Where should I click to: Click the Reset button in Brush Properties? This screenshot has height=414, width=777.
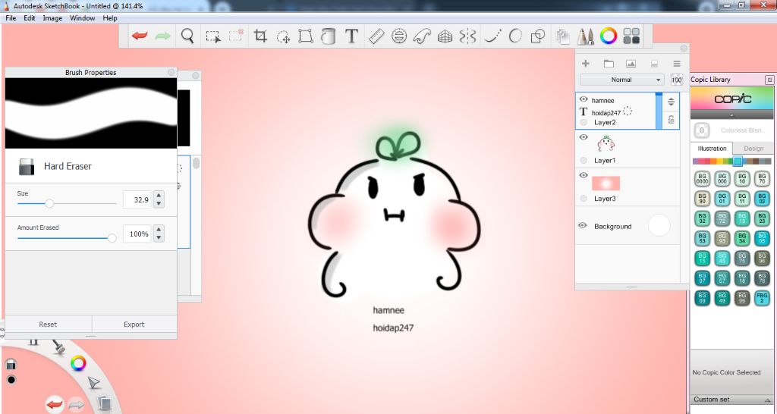(48, 325)
